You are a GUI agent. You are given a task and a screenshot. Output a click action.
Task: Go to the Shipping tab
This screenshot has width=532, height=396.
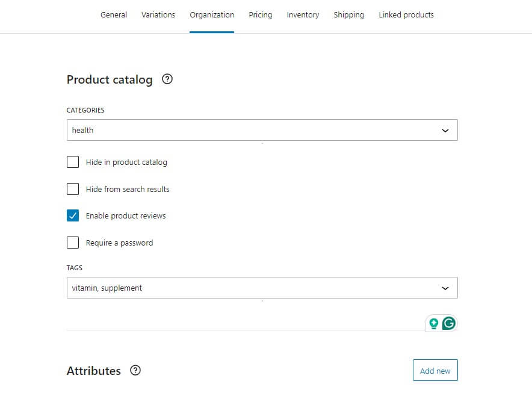[349, 15]
